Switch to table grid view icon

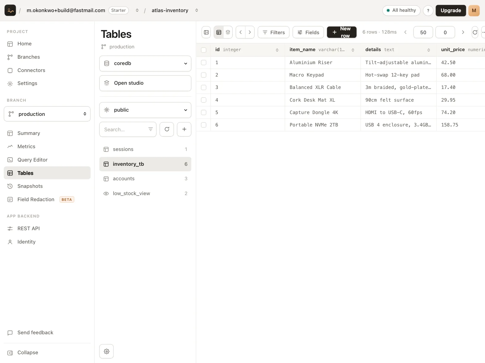219,32
